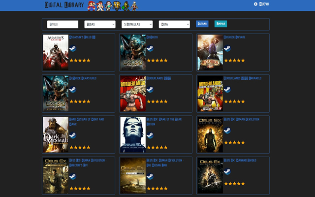Open the Assassin's Creed II title link
Viewport: 315px width, 197px height.
(82, 37)
